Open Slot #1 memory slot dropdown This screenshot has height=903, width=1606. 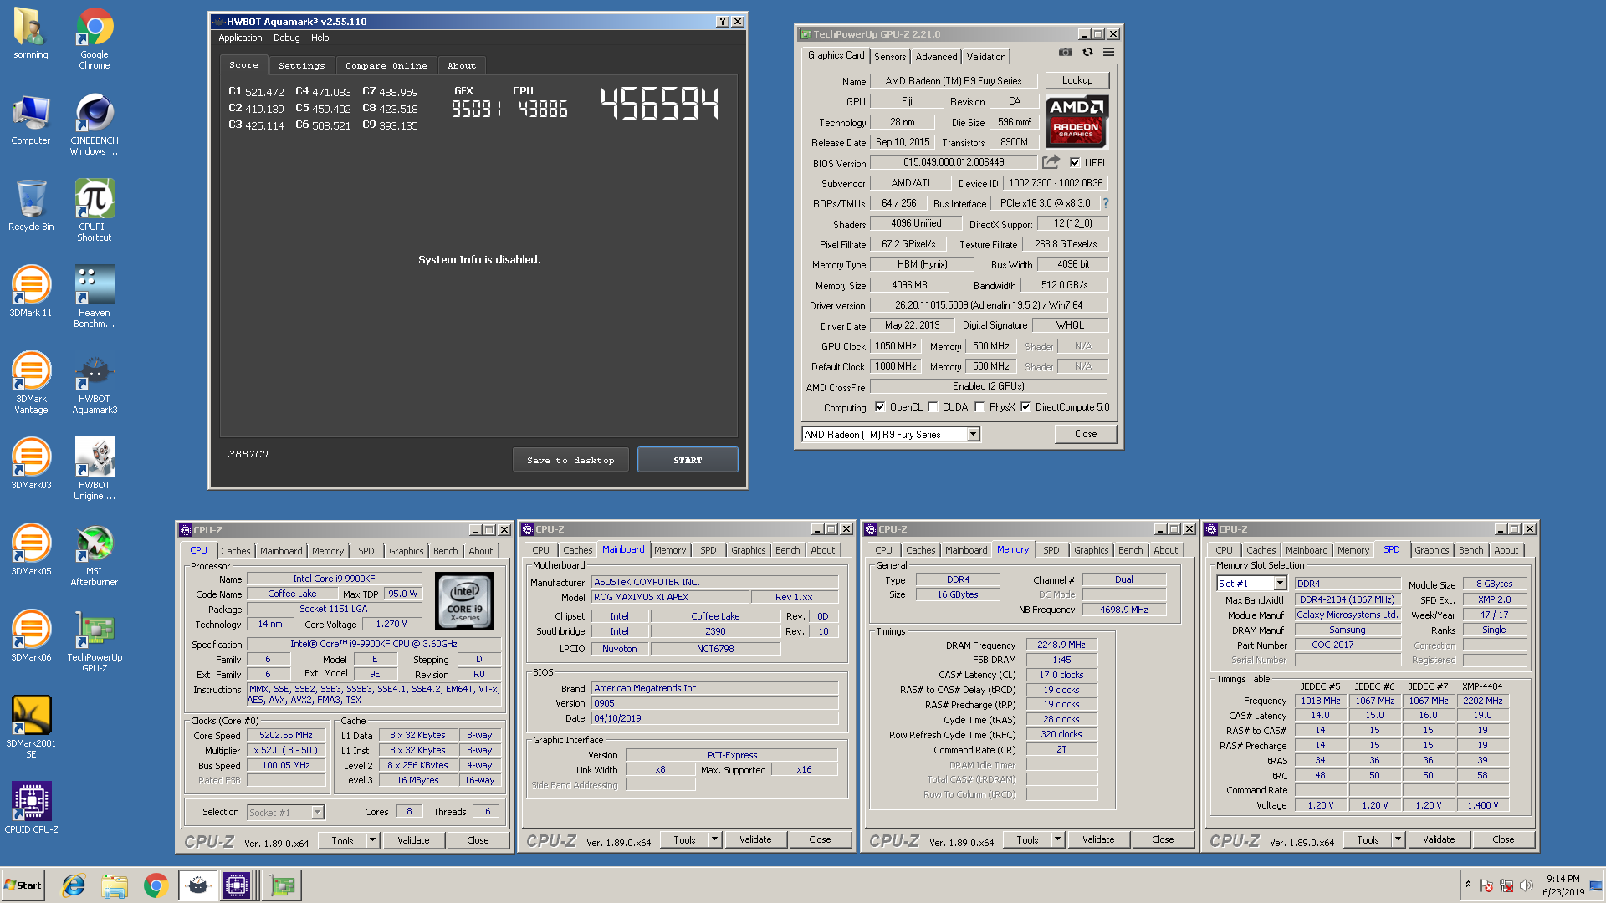1279,584
